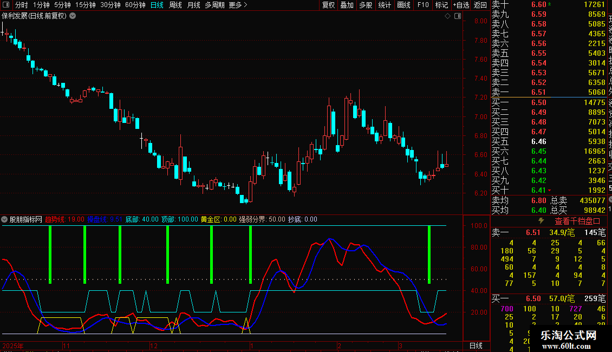Click the 返回 back button
Screen dimensions: 612x352
click(x=480, y=5)
